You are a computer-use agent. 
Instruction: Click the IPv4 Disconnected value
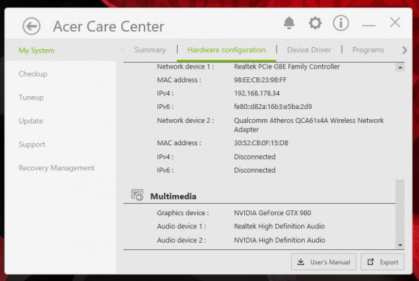255,157
